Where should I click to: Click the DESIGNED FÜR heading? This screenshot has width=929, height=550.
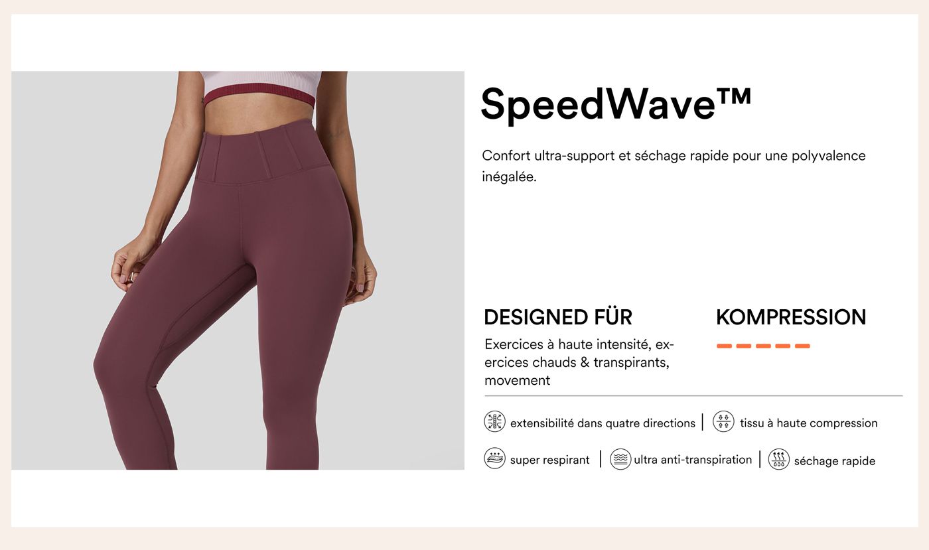tap(558, 317)
